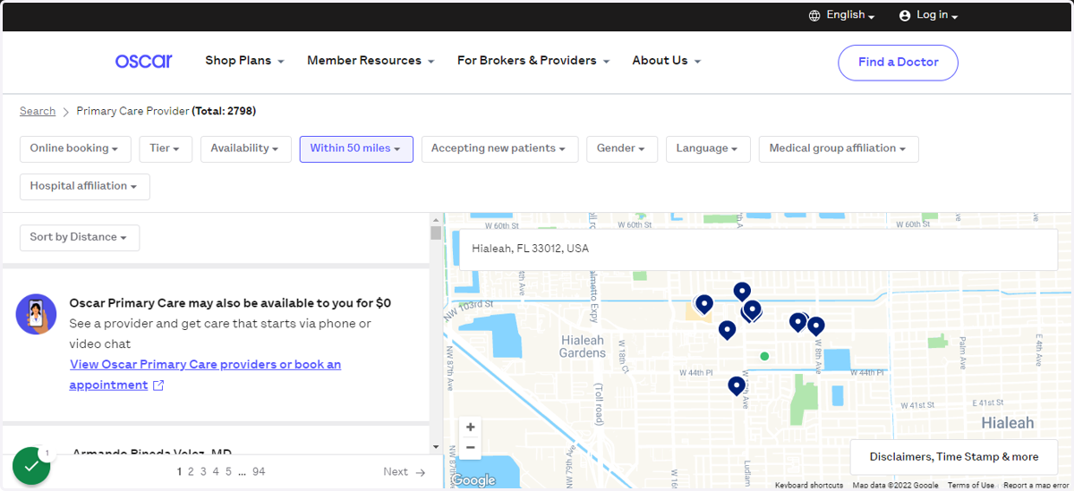Click the Keyboard shortcuts map link
The width and height of the screenshot is (1074, 491).
(809, 486)
